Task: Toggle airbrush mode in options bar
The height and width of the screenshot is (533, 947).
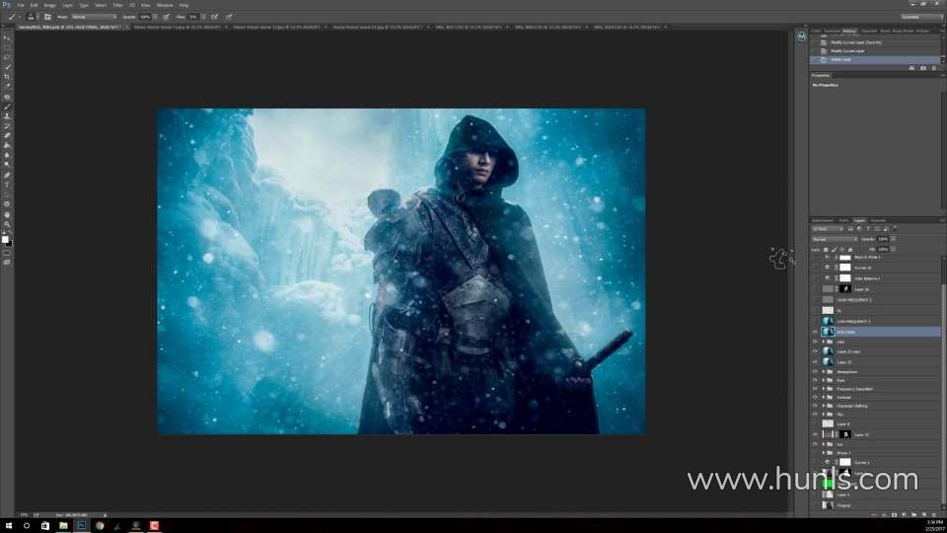Action: [x=214, y=17]
